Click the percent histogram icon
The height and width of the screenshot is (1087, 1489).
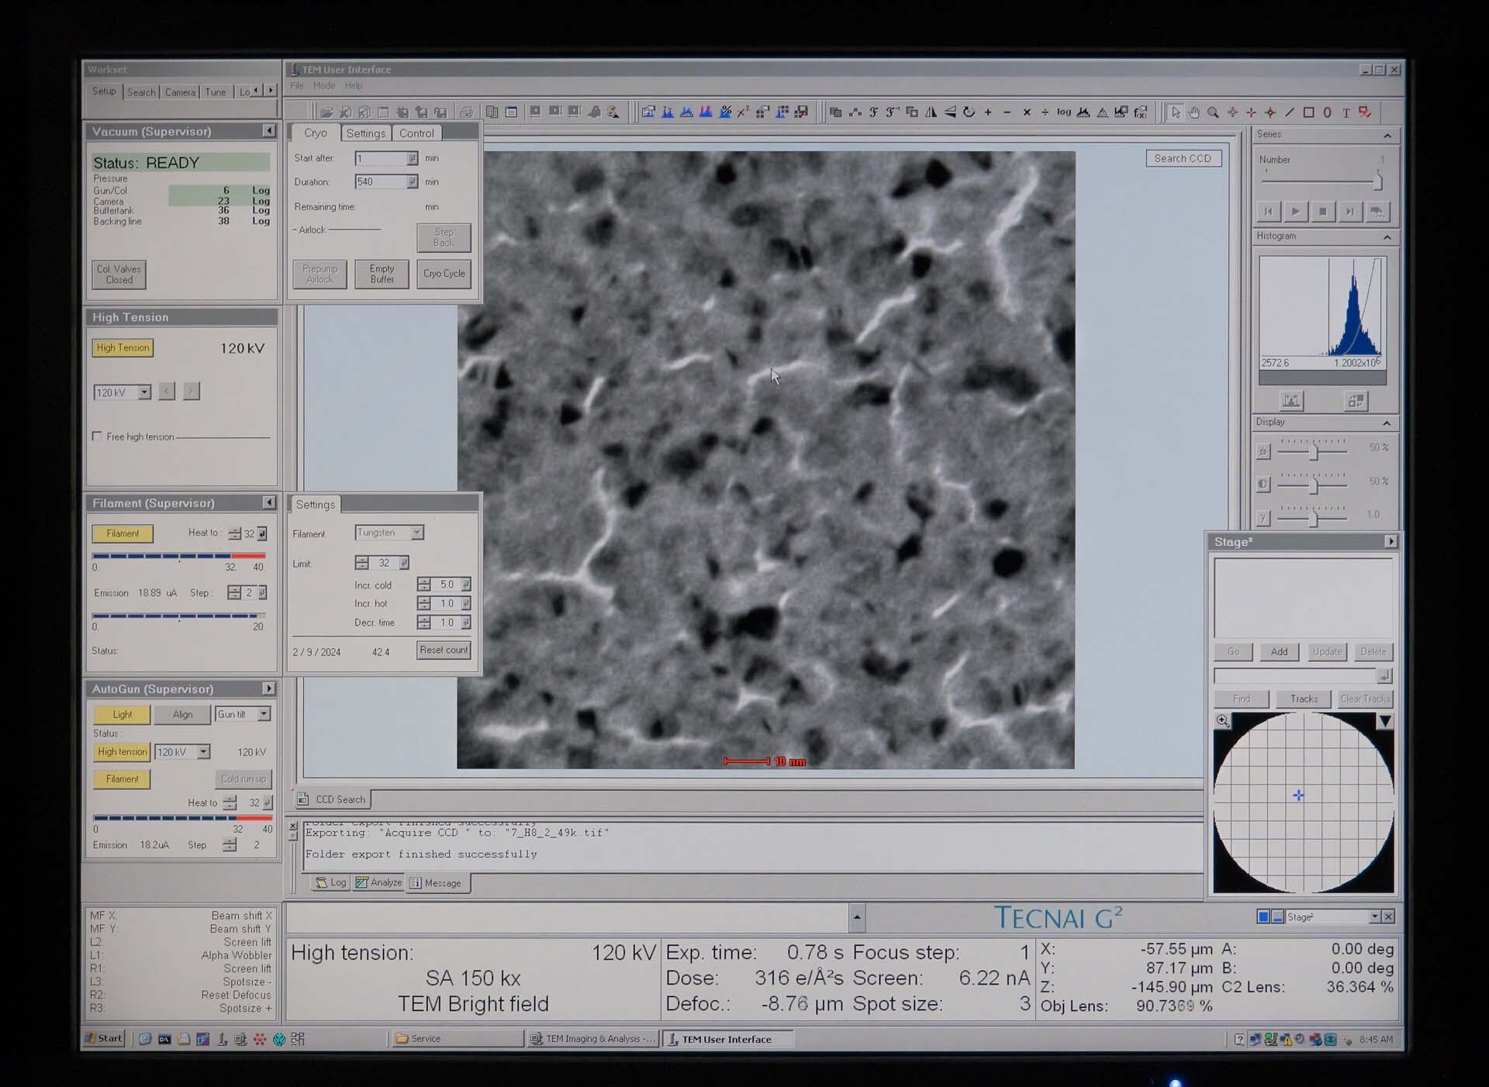(x=724, y=112)
